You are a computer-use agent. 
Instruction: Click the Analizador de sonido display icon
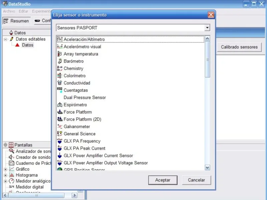pyautogui.click(x=11, y=151)
